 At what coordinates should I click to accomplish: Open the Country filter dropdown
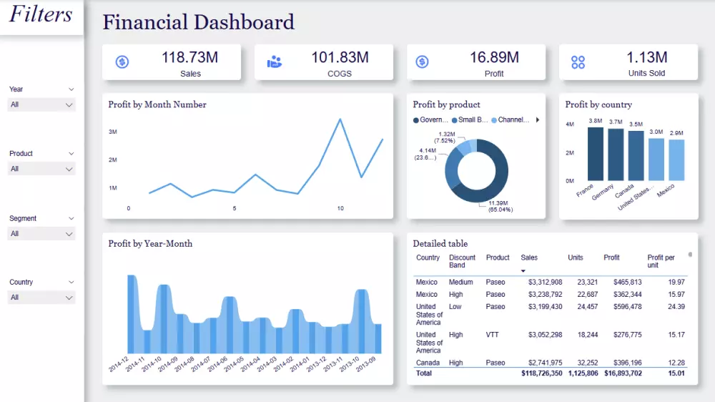(x=41, y=298)
